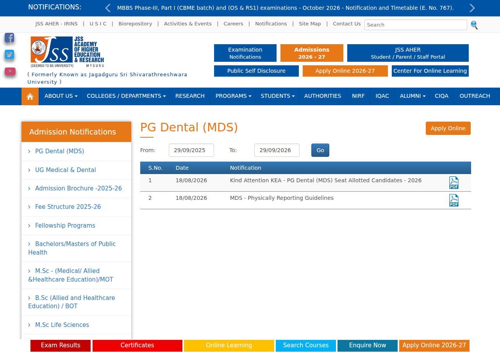Click 'MDS - Physically Reporting Guidelines' text
The image size is (500, 352).
tap(282, 198)
